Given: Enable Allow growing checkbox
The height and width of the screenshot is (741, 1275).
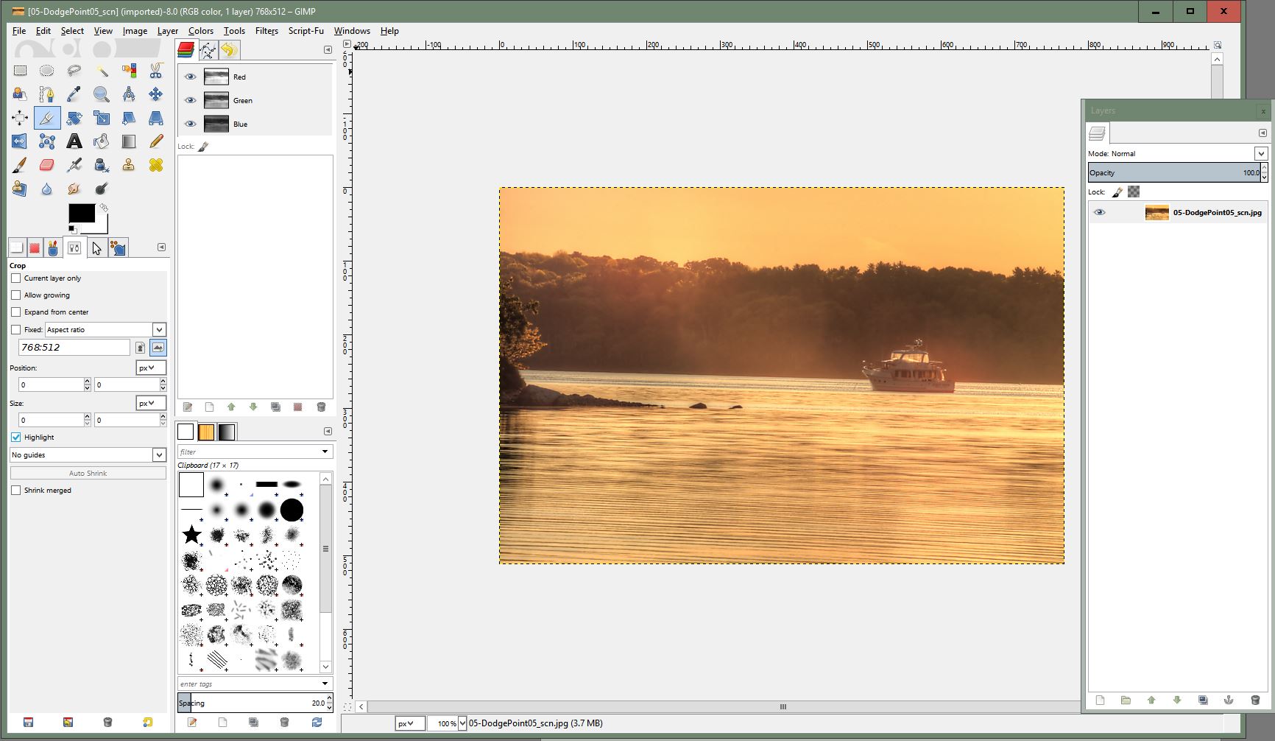Looking at the screenshot, I should (16, 295).
